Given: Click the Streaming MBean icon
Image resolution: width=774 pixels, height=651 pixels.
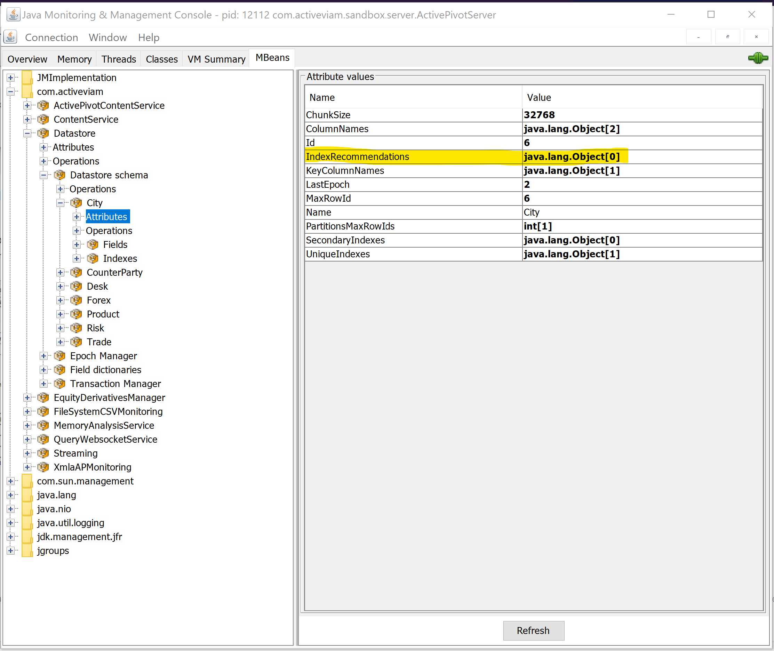Looking at the screenshot, I should (x=43, y=453).
